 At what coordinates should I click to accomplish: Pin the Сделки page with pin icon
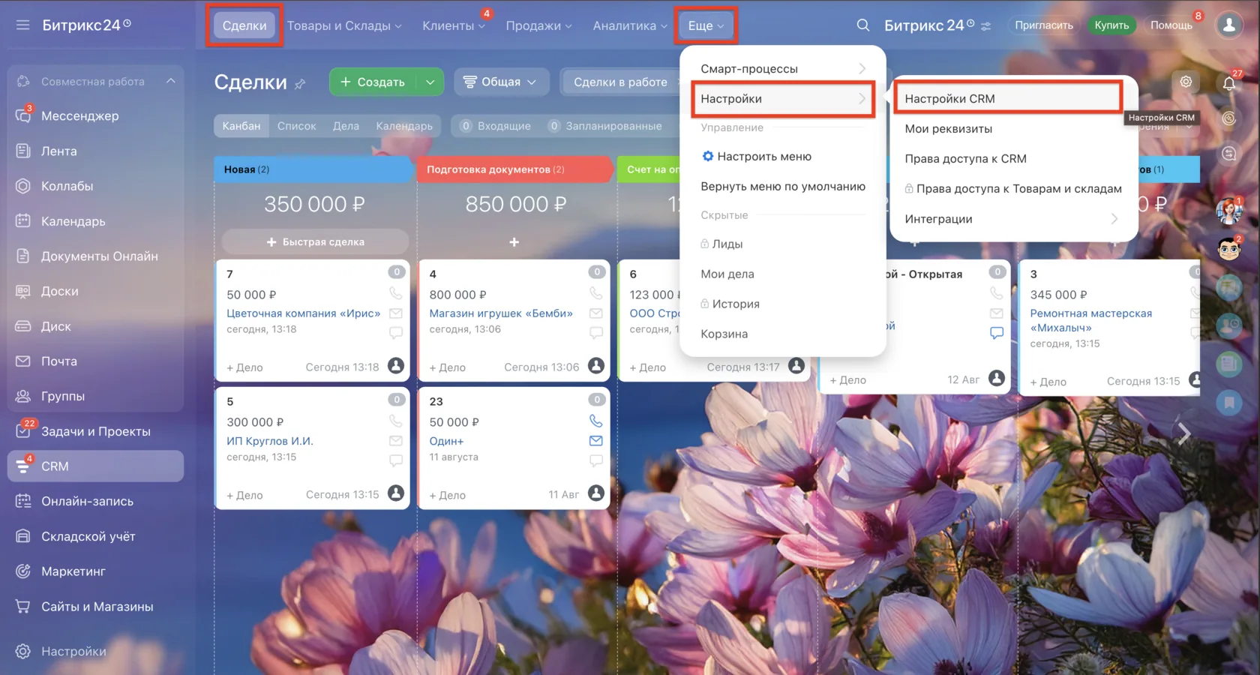[300, 84]
